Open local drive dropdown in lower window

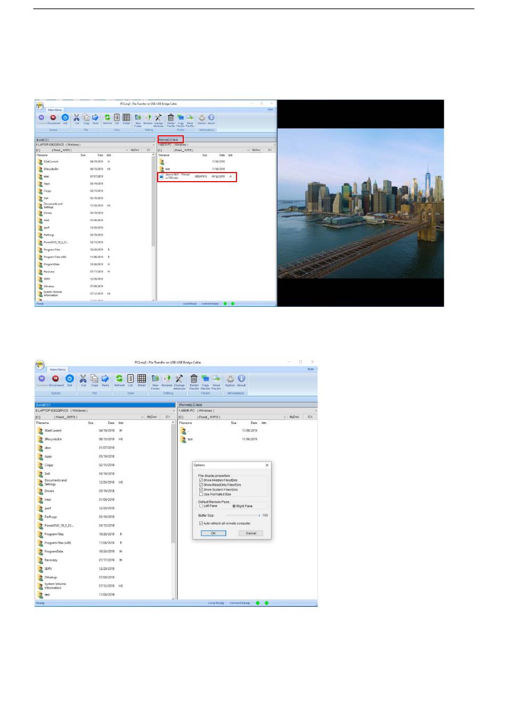click(142, 417)
